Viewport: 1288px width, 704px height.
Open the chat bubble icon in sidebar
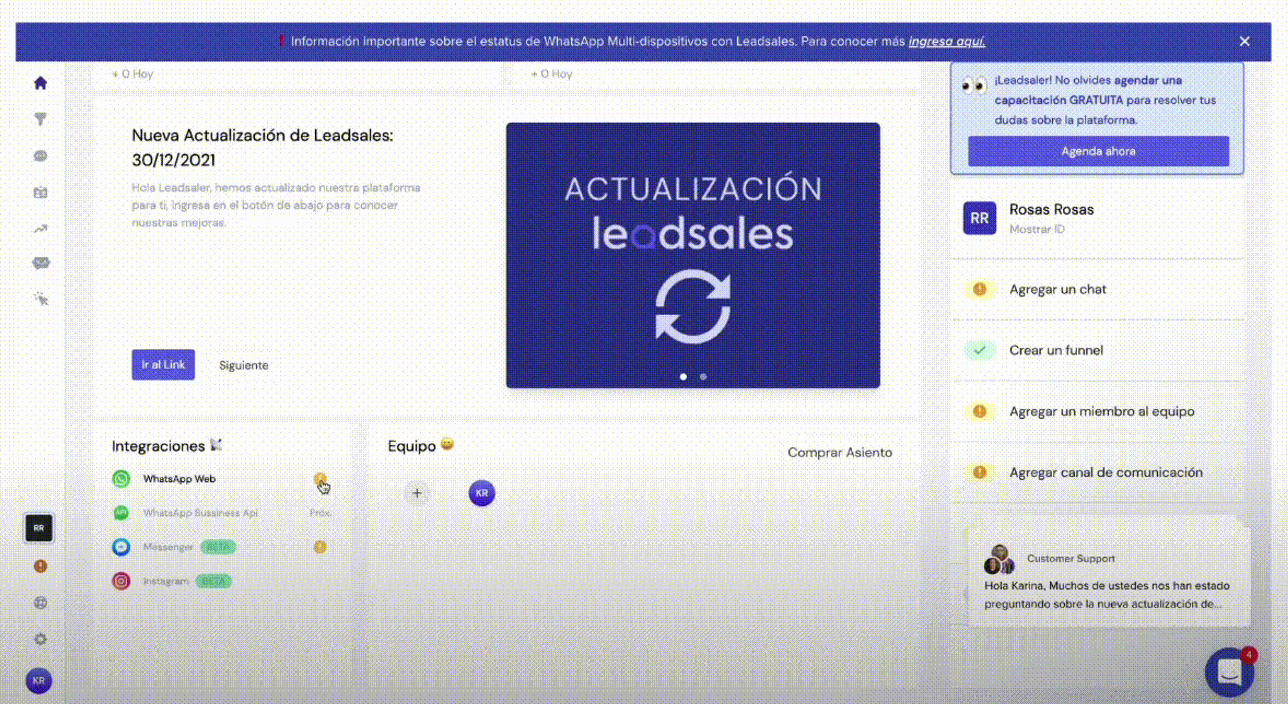[x=41, y=156]
